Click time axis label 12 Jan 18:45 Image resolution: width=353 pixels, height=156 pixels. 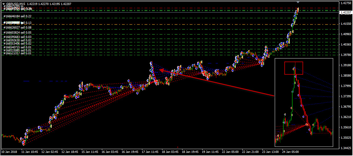click(x=70, y=152)
